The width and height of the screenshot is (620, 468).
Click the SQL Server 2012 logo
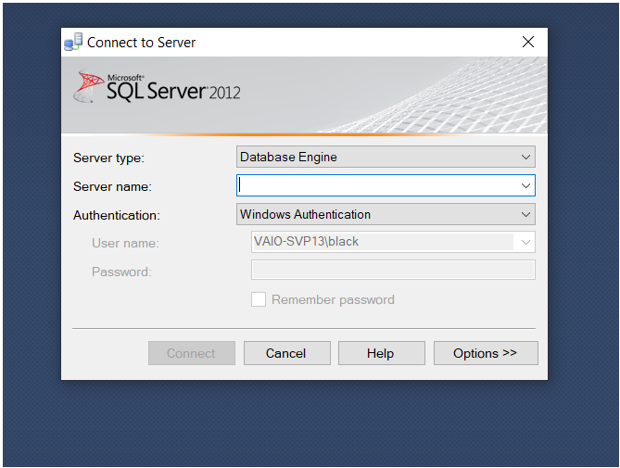[157, 87]
